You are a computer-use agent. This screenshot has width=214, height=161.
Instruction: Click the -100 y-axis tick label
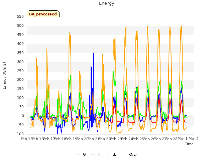(20, 134)
